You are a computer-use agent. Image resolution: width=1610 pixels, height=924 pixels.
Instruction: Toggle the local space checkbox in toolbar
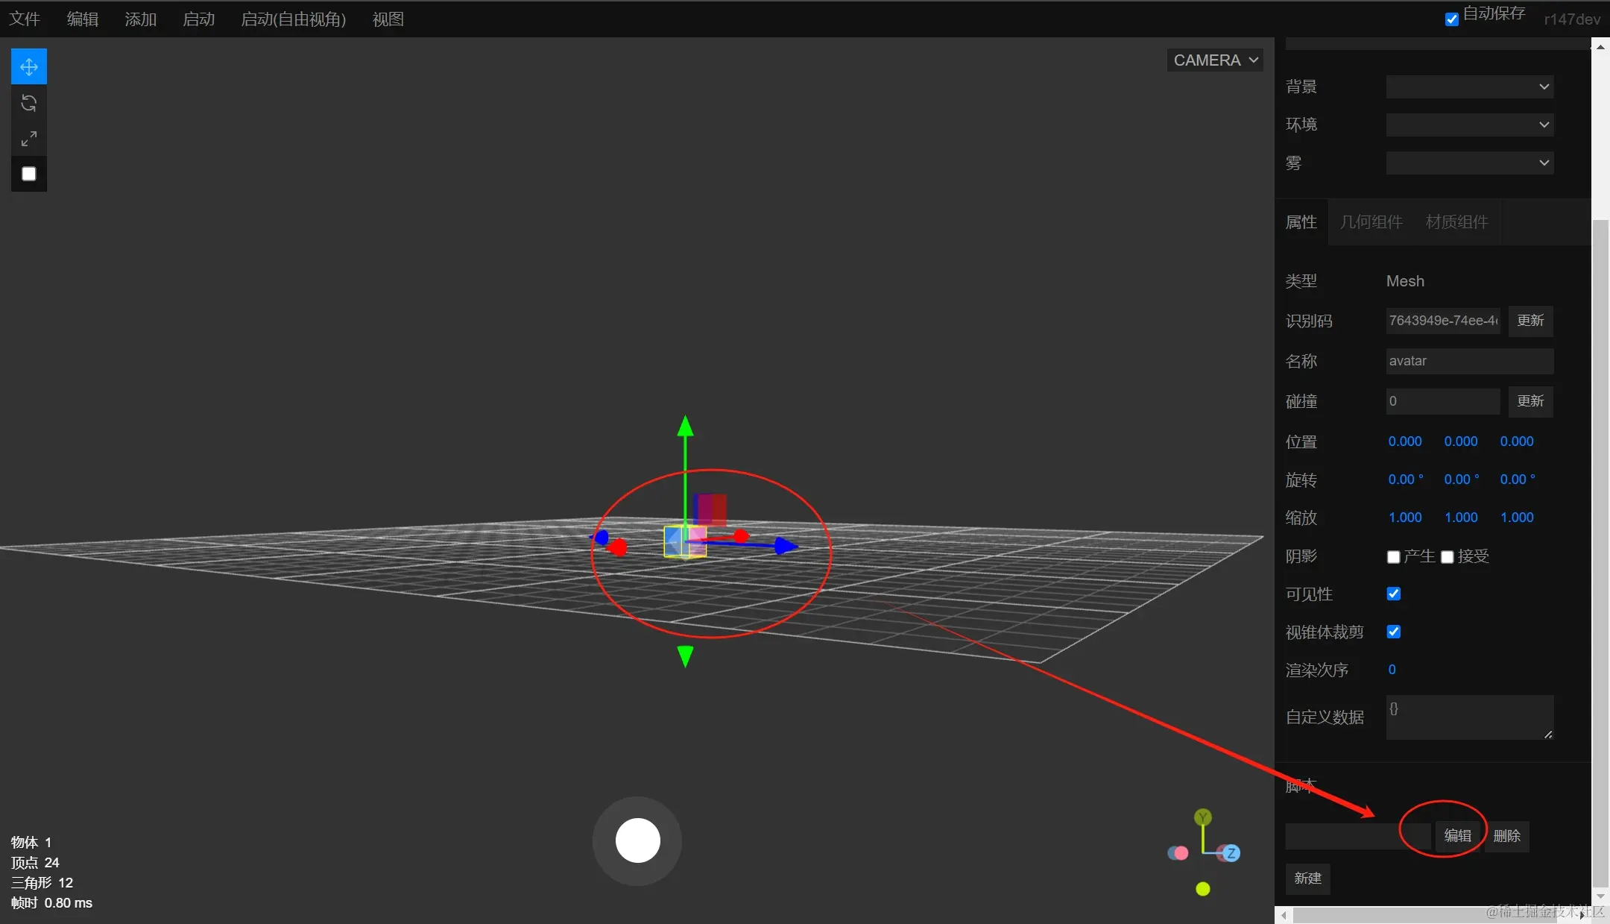coord(29,174)
